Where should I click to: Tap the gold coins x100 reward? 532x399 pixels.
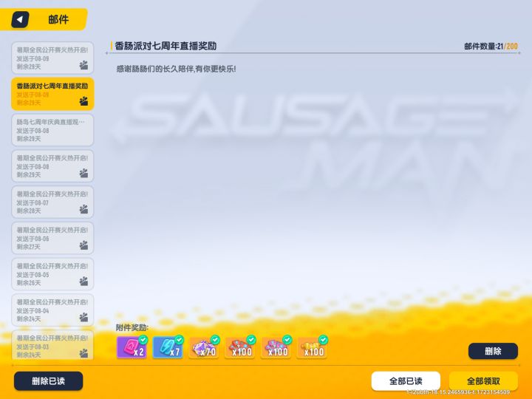click(312, 347)
